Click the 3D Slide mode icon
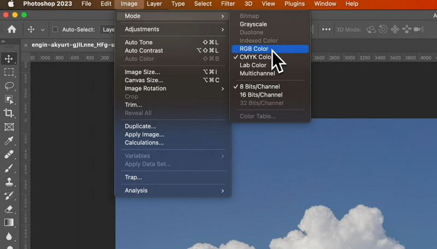The height and width of the screenshot is (249, 437). coord(406,29)
